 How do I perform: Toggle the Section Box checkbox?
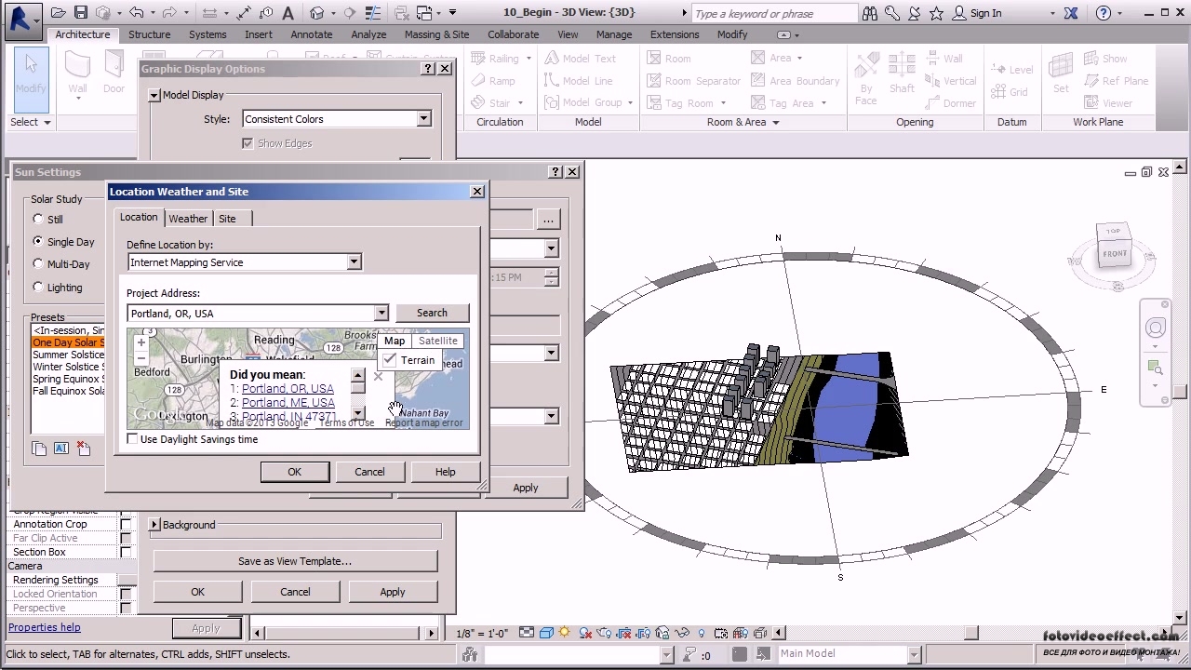tap(126, 552)
